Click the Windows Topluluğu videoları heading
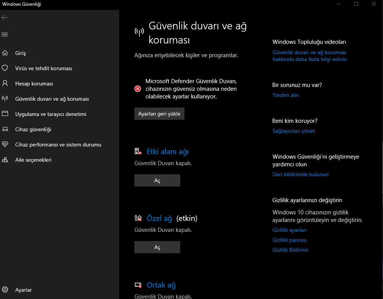The height and width of the screenshot is (299, 383). [x=309, y=42]
